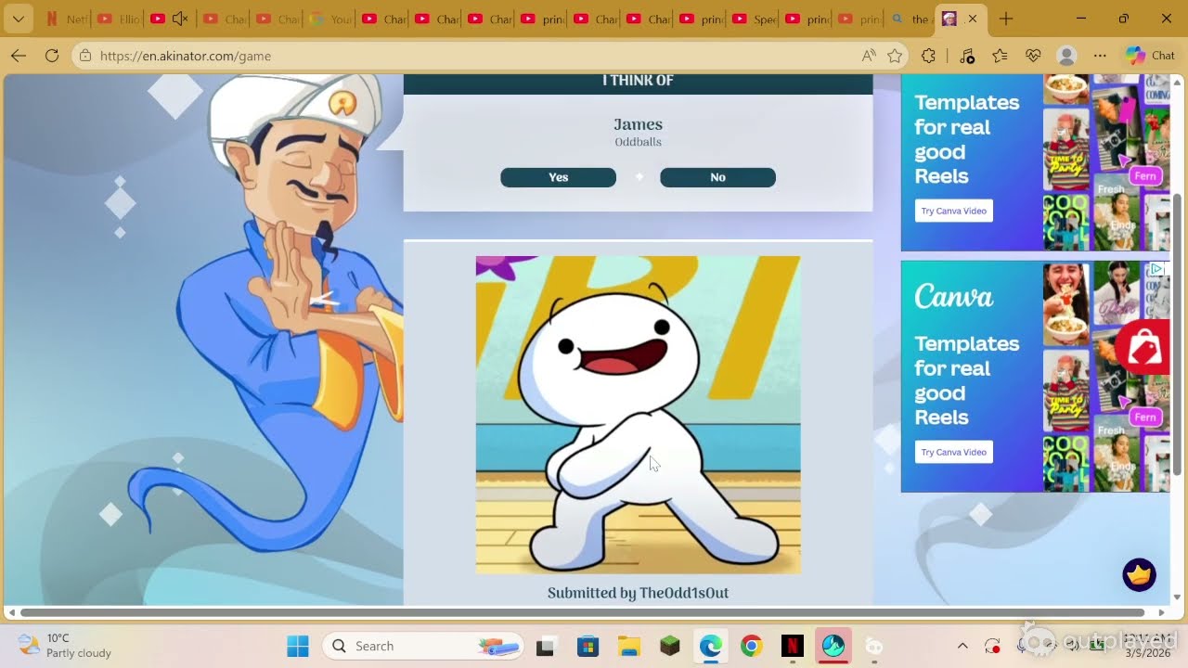Click the guessed character image of James
Image resolution: width=1188 pixels, height=668 pixels.
tap(638, 415)
